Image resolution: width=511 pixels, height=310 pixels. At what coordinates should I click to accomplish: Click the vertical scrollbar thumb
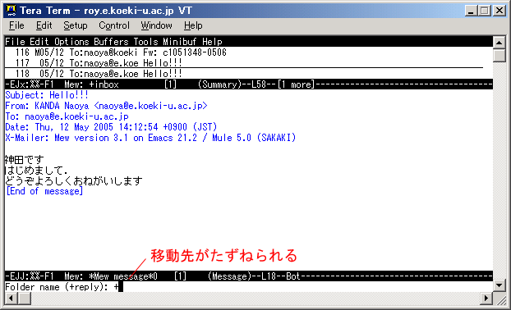coord(499,55)
